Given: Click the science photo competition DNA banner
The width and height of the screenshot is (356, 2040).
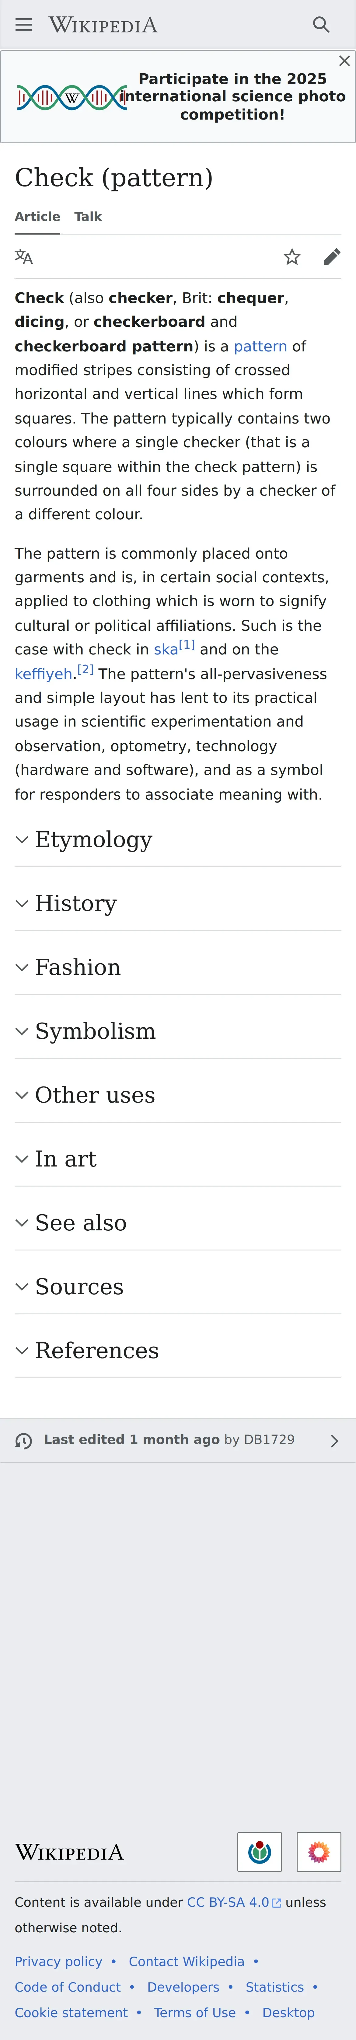Looking at the screenshot, I should tap(178, 97).
